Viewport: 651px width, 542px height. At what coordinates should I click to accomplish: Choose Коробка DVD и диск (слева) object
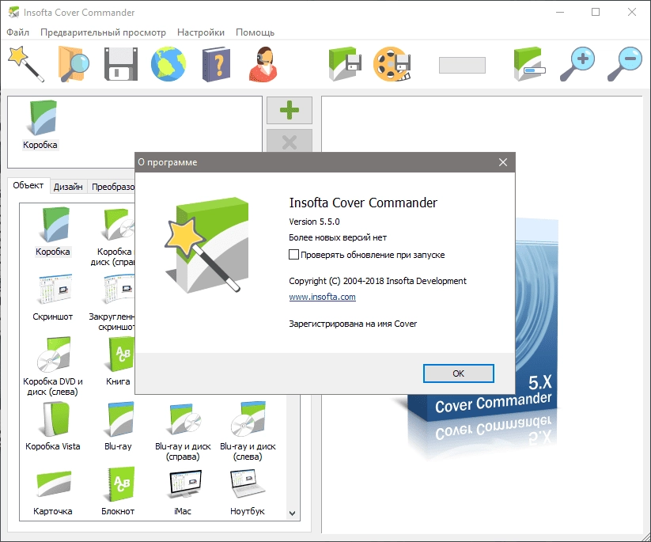[53, 366]
